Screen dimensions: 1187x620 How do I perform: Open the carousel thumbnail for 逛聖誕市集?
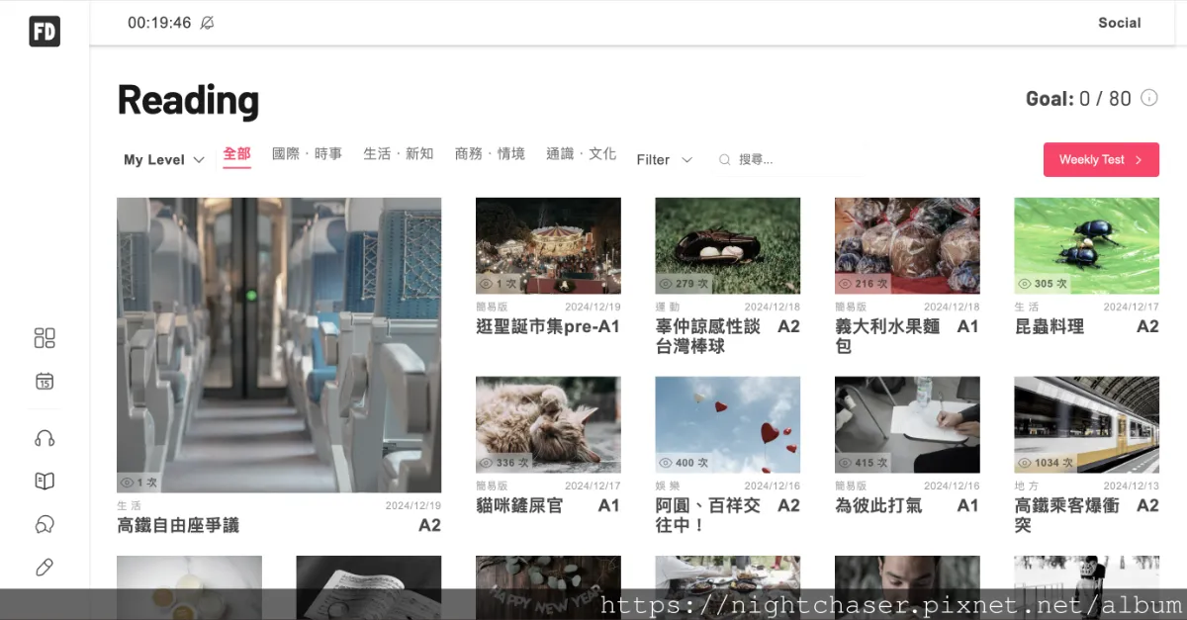548,245
